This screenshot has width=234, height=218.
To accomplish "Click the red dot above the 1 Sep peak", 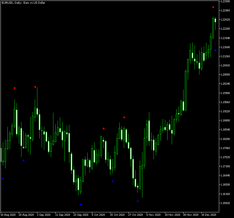I will coord(35,87).
